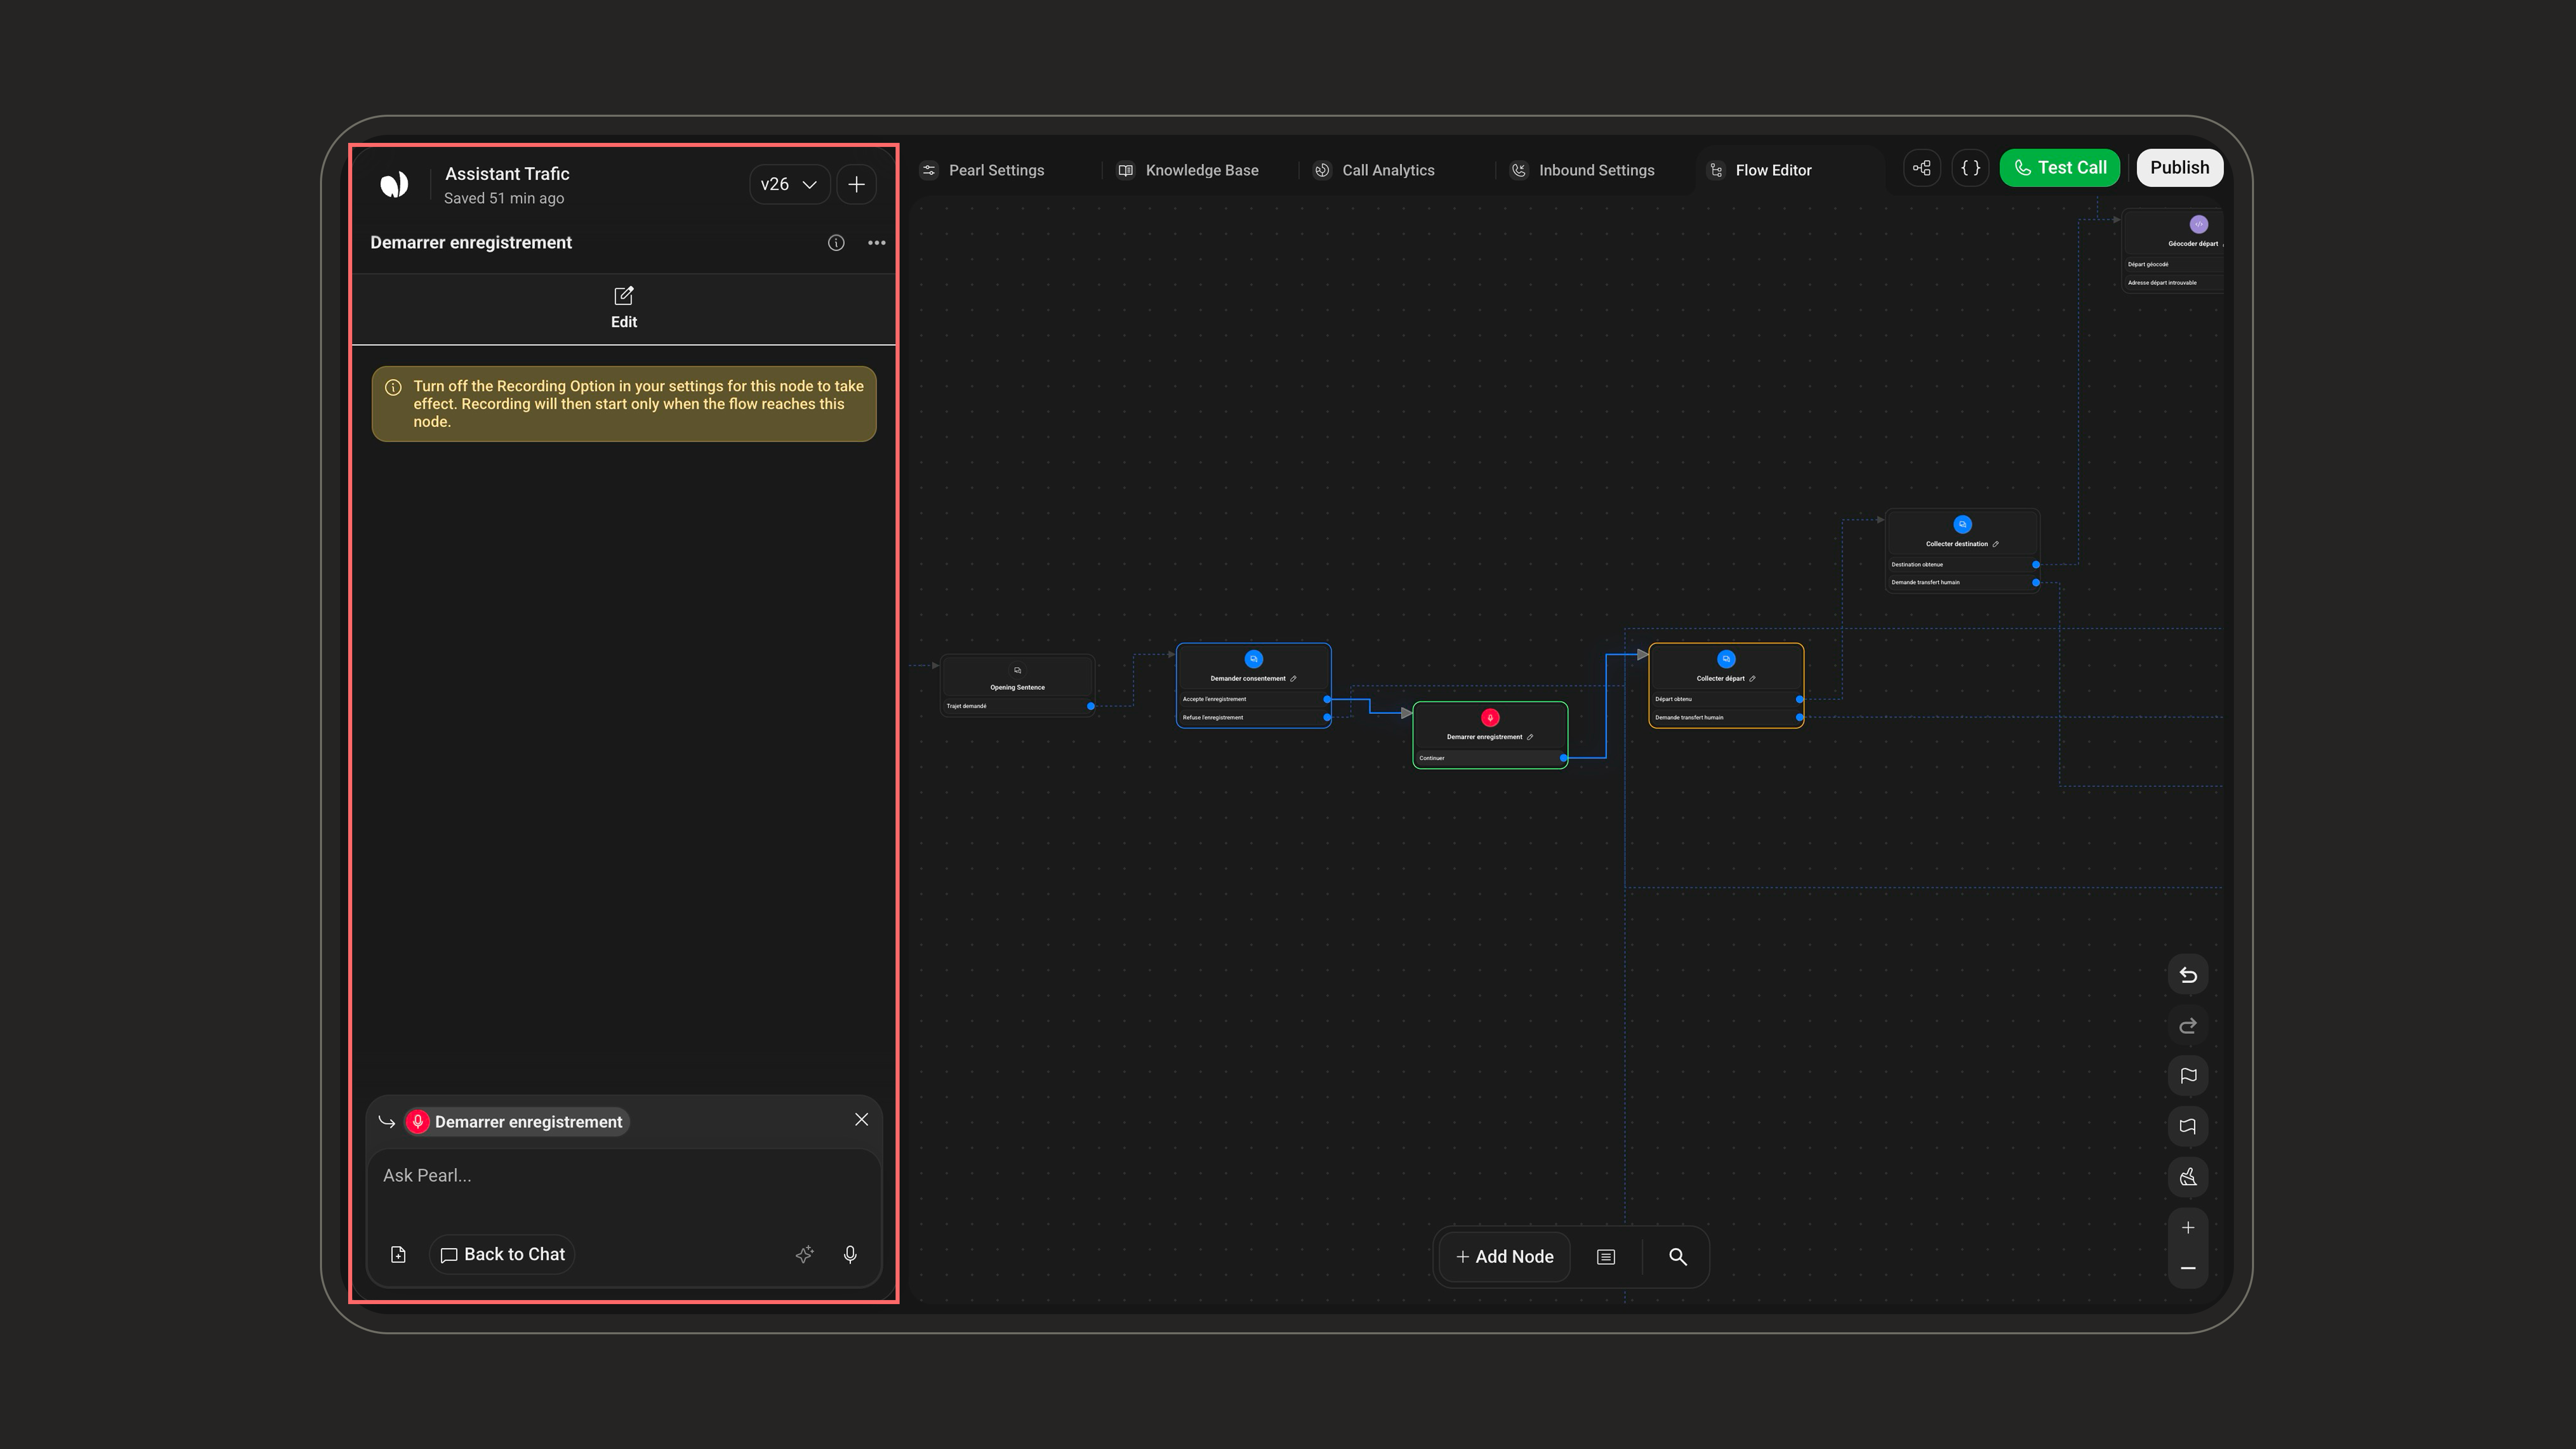Rename Collecter destination via pencil icon
The height and width of the screenshot is (1449, 2576).
[x=1995, y=544]
